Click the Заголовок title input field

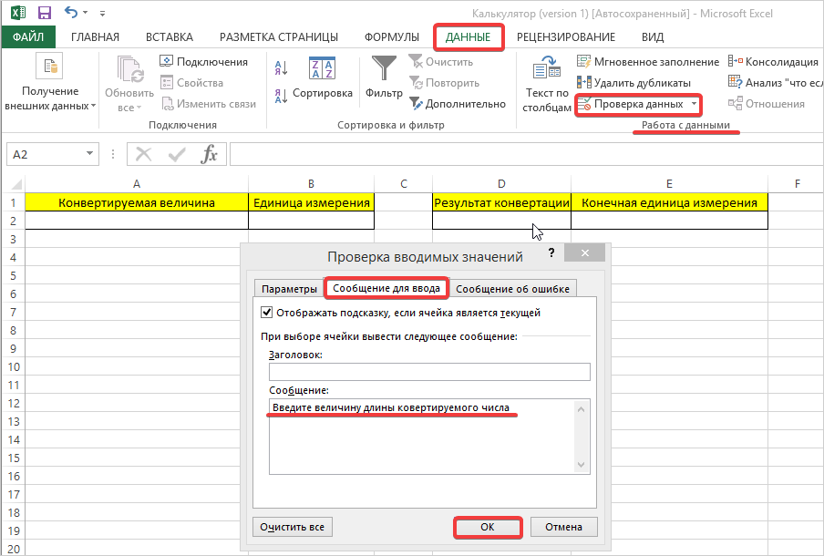429,372
